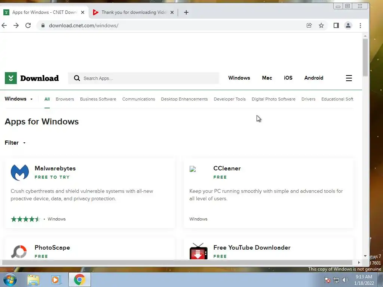Click the green CNET Download logo
The height and width of the screenshot is (287, 383).
[32, 78]
